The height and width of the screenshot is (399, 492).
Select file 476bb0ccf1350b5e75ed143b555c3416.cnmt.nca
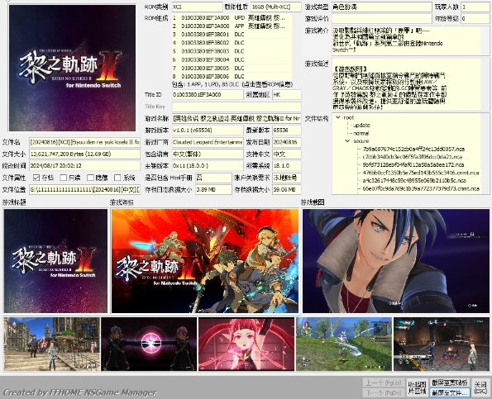(421, 173)
